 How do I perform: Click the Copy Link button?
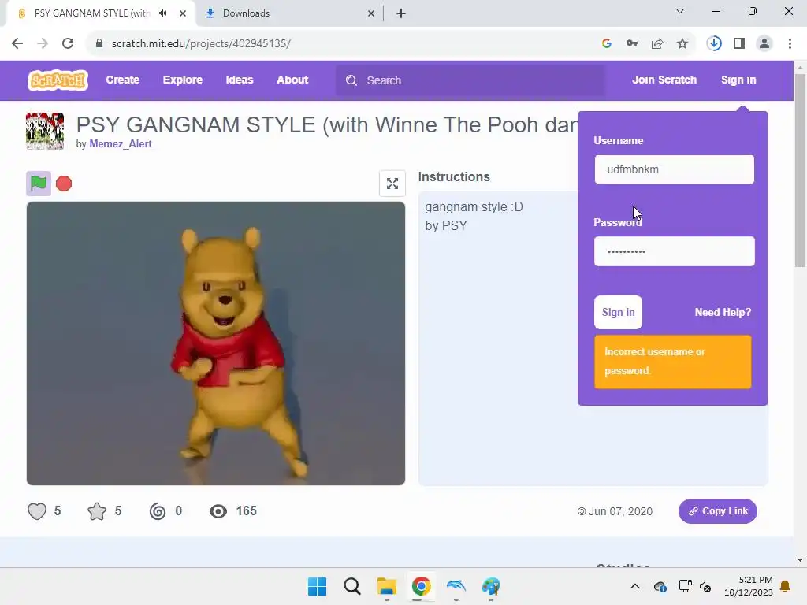tap(717, 511)
